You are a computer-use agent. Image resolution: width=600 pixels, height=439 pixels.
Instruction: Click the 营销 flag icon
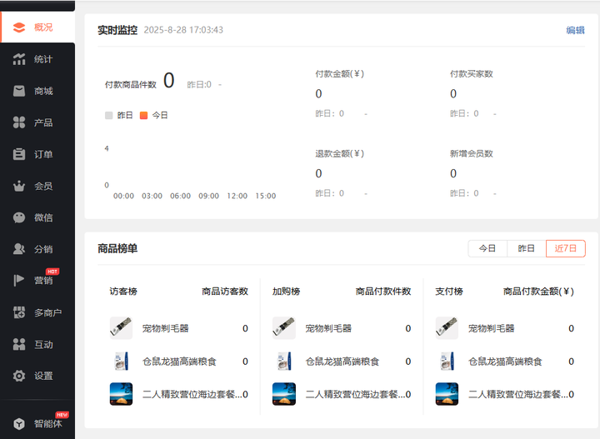(19, 280)
